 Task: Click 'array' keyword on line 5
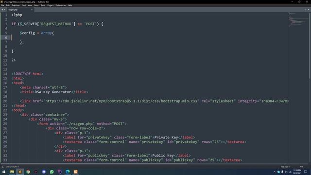click(x=47, y=33)
